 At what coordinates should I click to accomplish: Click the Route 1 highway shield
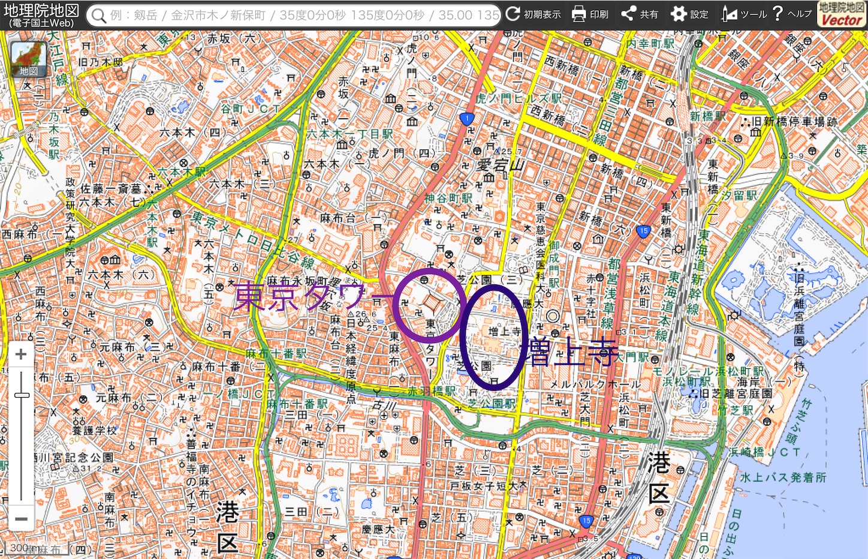click(467, 119)
